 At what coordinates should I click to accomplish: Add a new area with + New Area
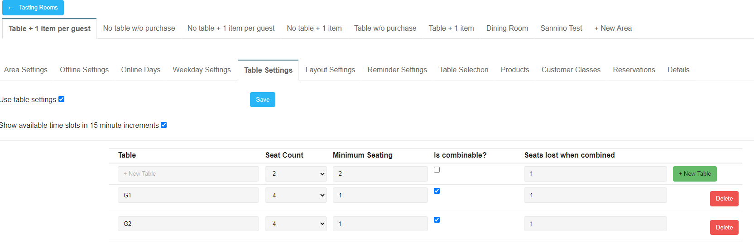click(x=613, y=28)
